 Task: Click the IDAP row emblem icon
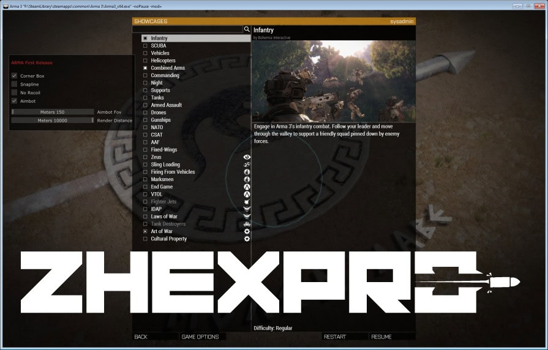coord(247,209)
